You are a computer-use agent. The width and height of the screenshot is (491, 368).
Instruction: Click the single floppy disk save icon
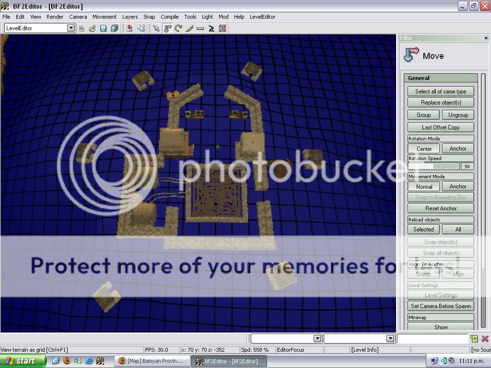103,28
